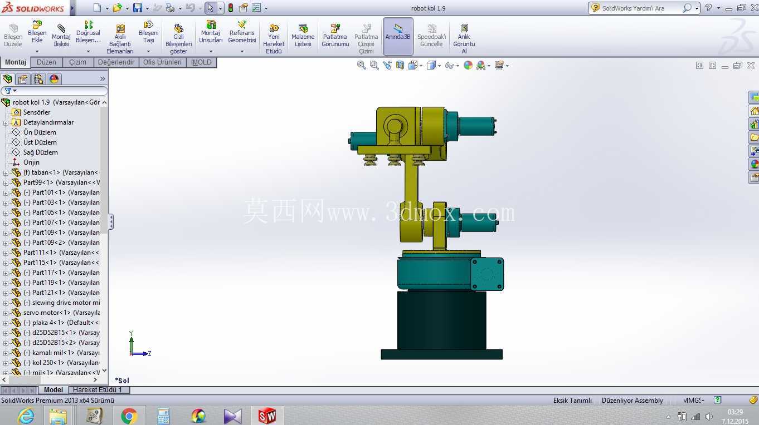Viewport: 759px width, 425px height.
Task: Expand the Detaylandırmalar tree node
Action: click(6, 122)
